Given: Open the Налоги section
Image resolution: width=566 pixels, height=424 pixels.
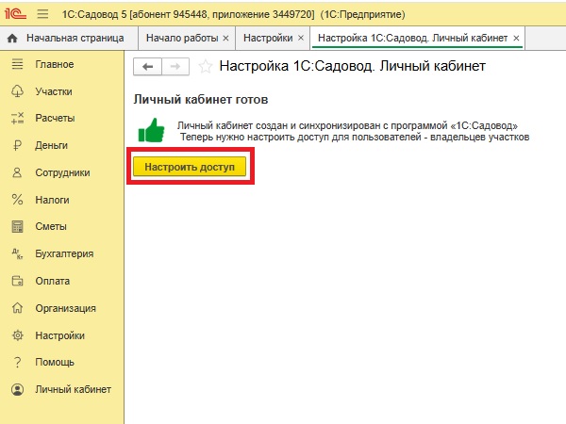Looking at the screenshot, I should [x=52, y=200].
